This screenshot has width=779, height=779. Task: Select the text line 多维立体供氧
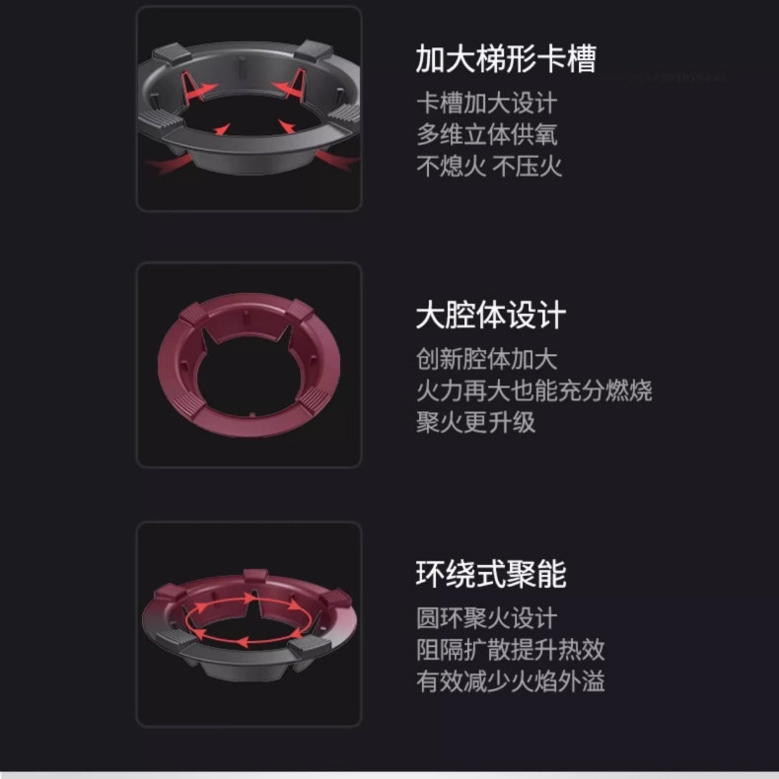click(486, 135)
